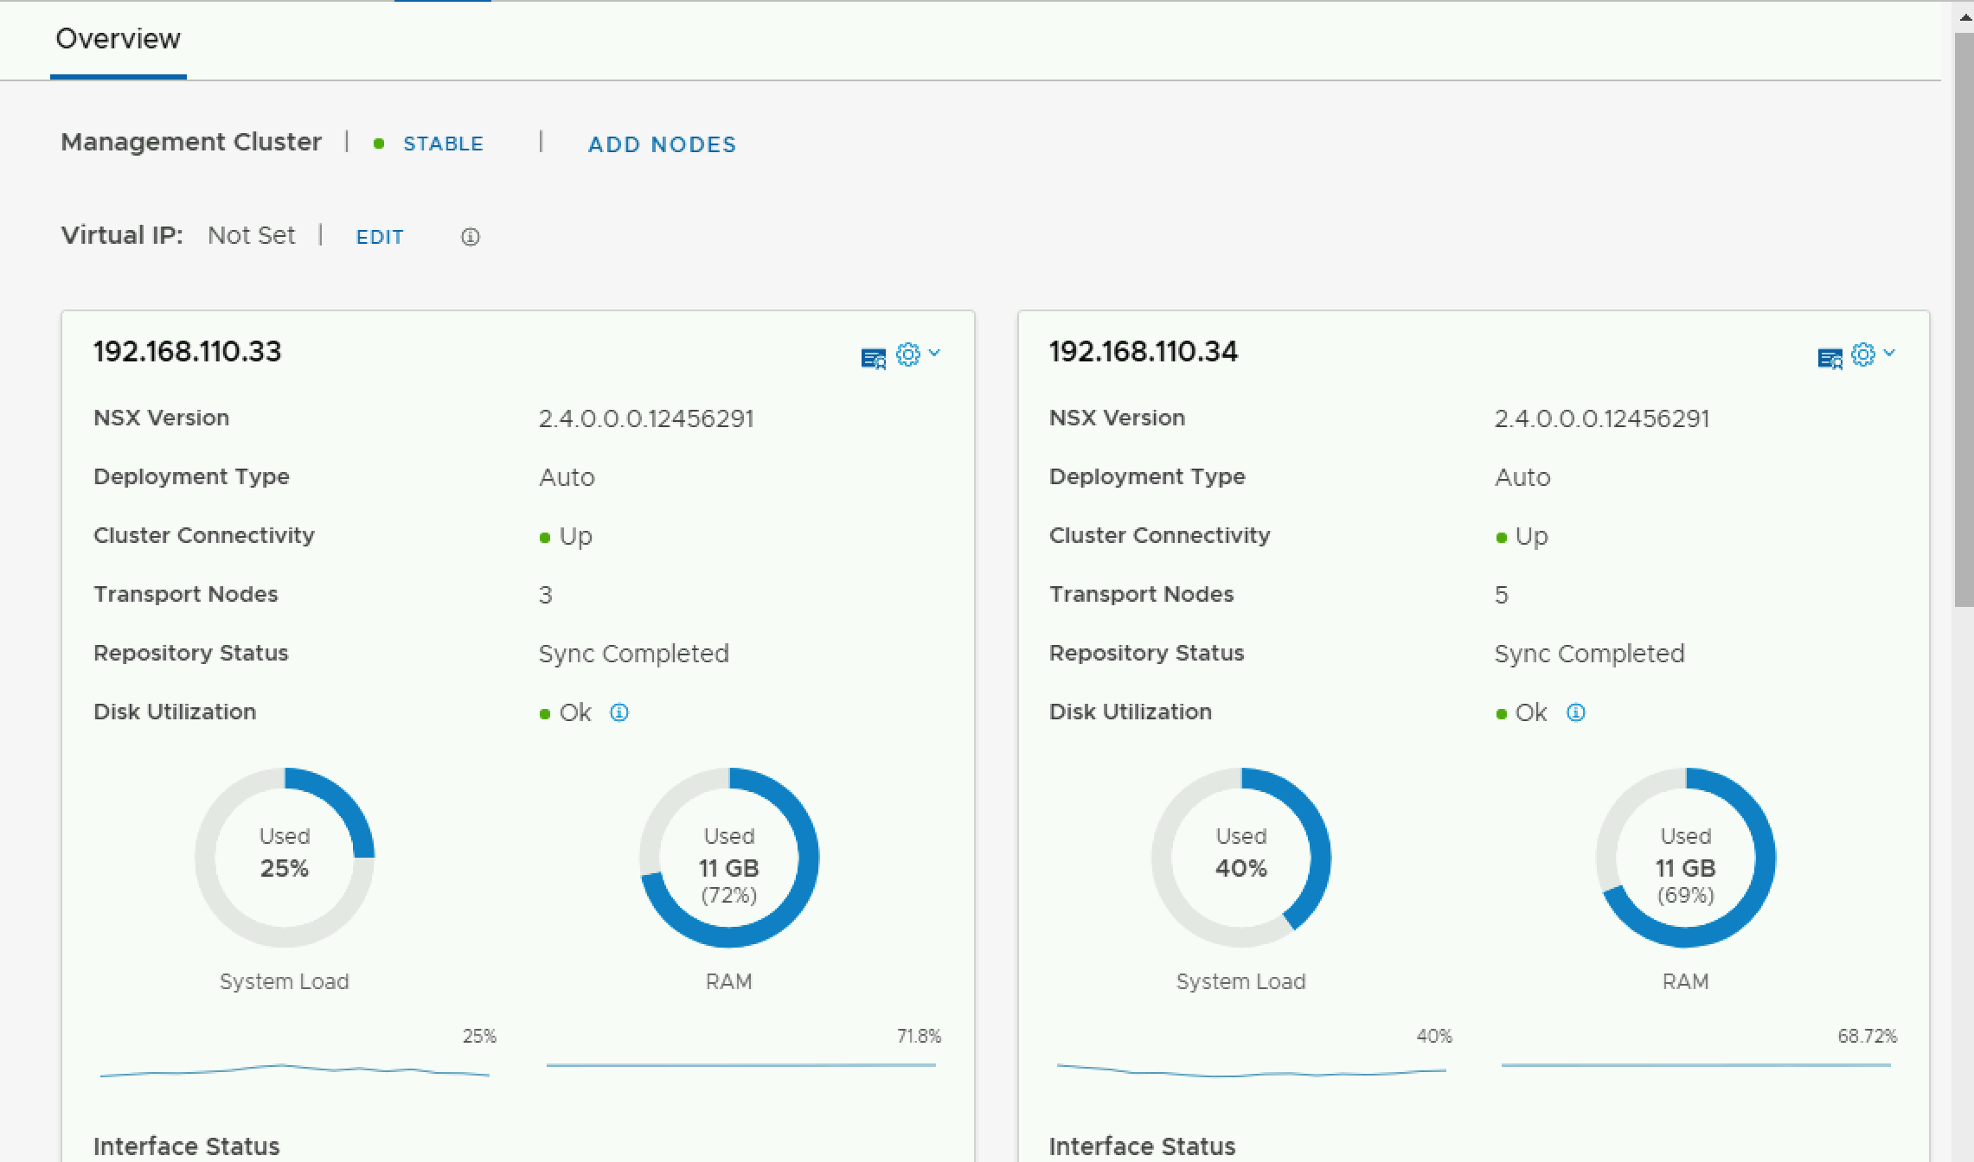Open the Overview tab
This screenshot has height=1162, width=1974.
click(x=119, y=39)
